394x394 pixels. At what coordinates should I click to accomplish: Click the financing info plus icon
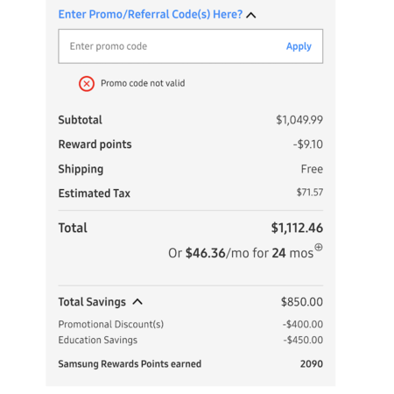(319, 247)
